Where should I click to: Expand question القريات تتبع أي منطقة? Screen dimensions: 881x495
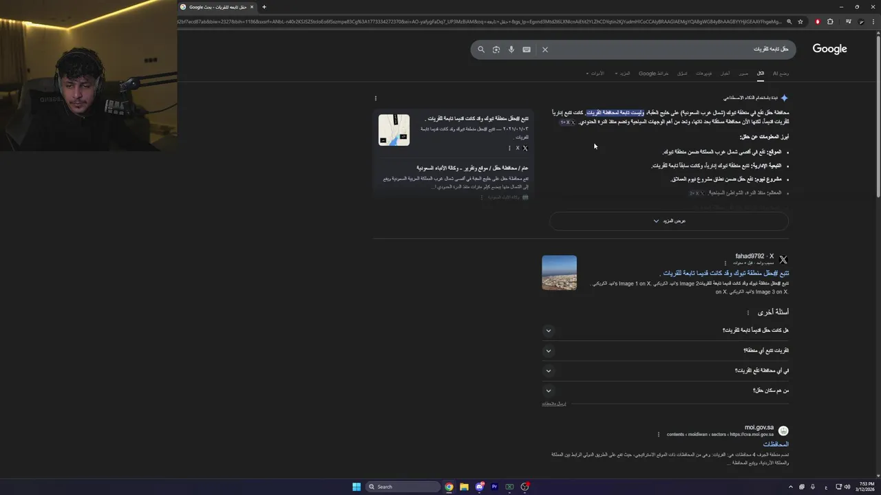(666, 351)
